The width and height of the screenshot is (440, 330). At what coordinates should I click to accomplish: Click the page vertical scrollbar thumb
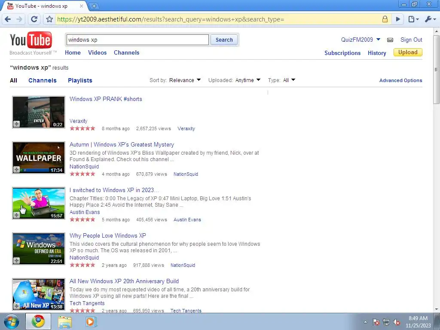437,69
